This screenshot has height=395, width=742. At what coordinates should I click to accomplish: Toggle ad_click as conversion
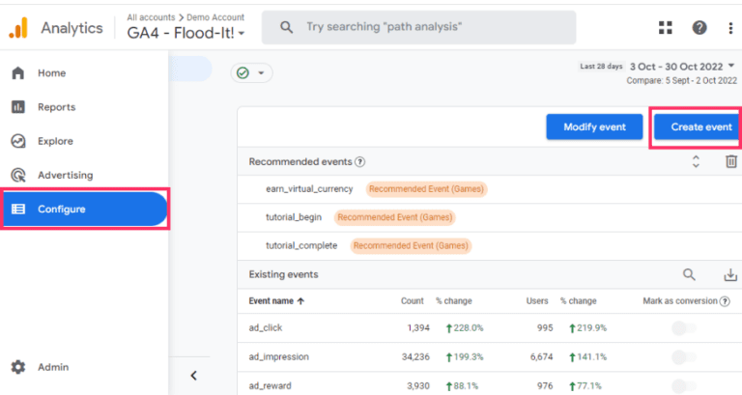pyautogui.click(x=684, y=328)
